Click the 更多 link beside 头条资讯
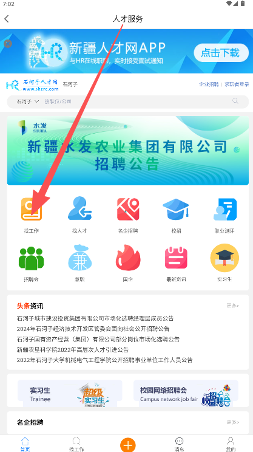This screenshot has height=452, width=253. click(232, 306)
